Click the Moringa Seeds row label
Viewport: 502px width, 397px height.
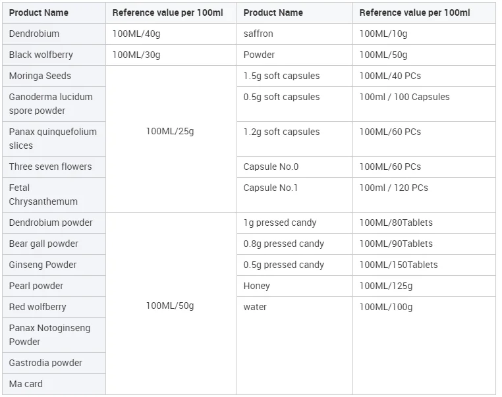[40, 76]
